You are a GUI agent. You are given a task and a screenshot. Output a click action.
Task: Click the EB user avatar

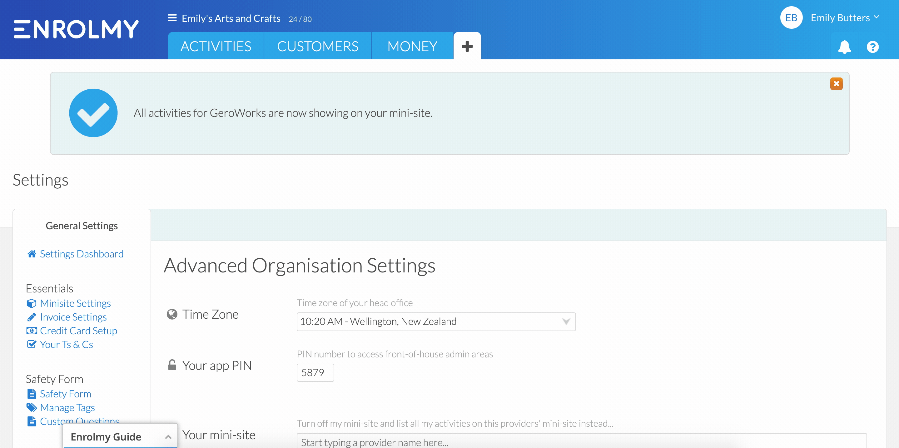791,18
